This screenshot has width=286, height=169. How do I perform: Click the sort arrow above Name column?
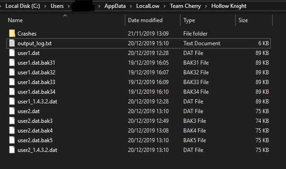(x=65, y=16)
